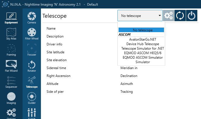Screen dimensions: 201x119
Task: Open the Options gear section
Action: 11,113
